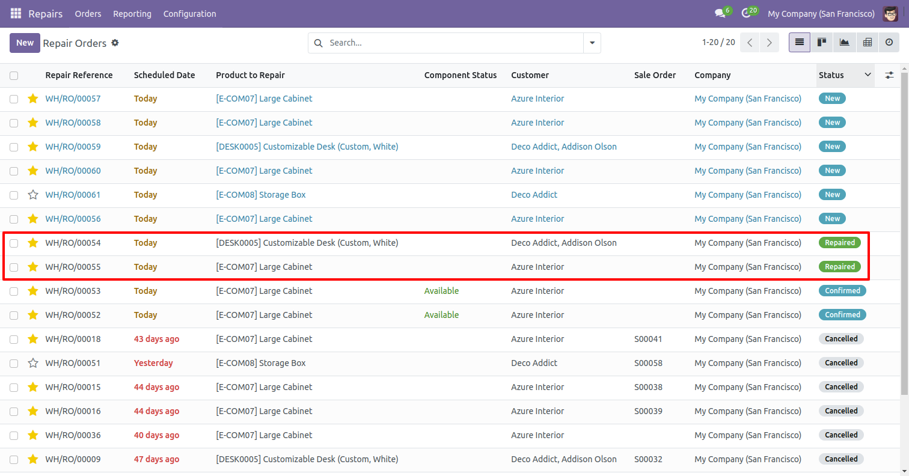Open the conversations chat icon
The height and width of the screenshot is (476, 909).
(x=720, y=13)
